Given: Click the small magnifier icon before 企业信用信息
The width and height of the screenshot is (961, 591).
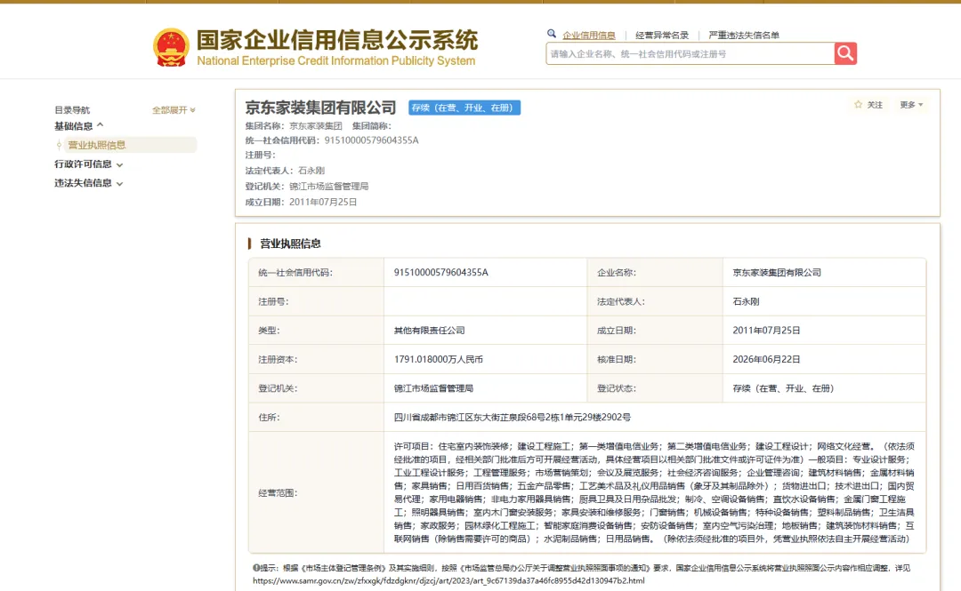Looking at the screenshot, I should (x=552, y=34).
